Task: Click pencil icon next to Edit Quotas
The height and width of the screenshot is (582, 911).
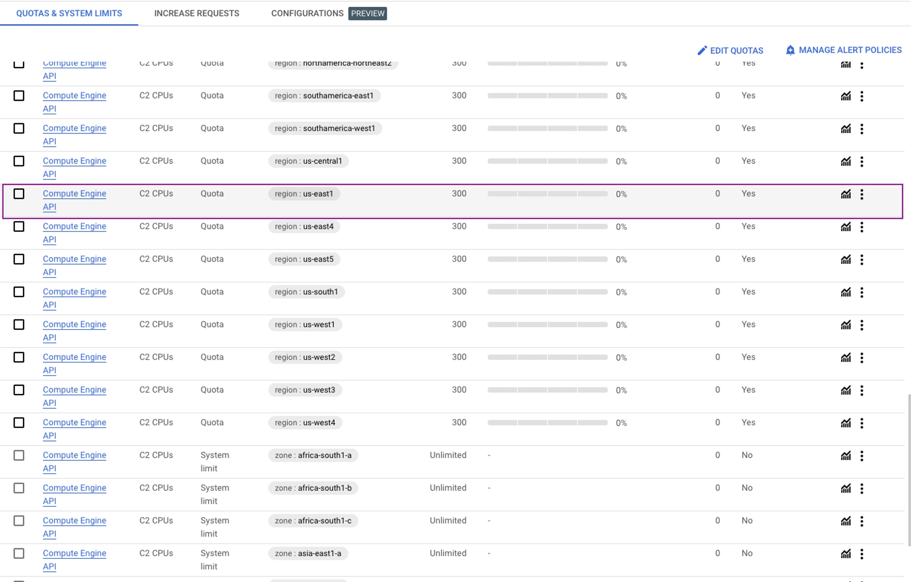Action: click(x=702, y=51)
